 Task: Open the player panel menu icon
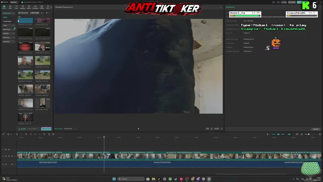[x=221, y=7]
